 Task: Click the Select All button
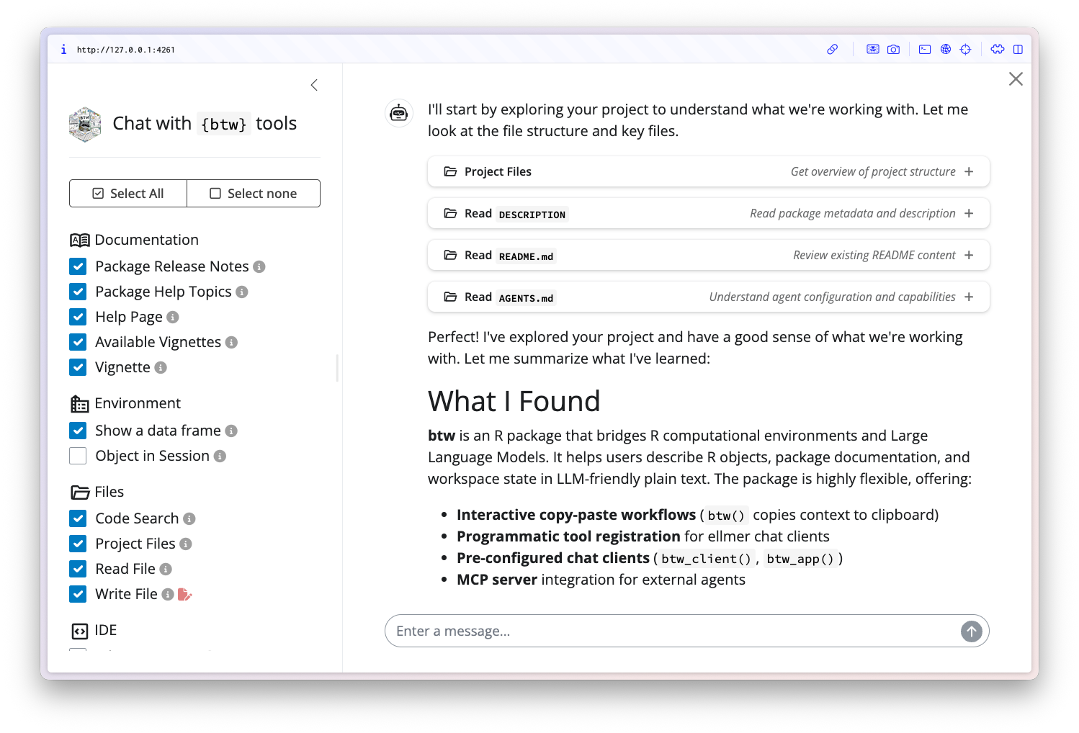coord(127,193)
